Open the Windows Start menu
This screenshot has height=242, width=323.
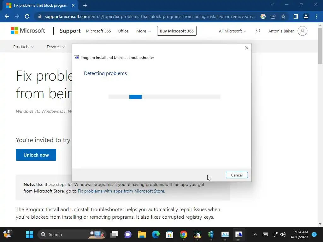click(x=29, y=234)
